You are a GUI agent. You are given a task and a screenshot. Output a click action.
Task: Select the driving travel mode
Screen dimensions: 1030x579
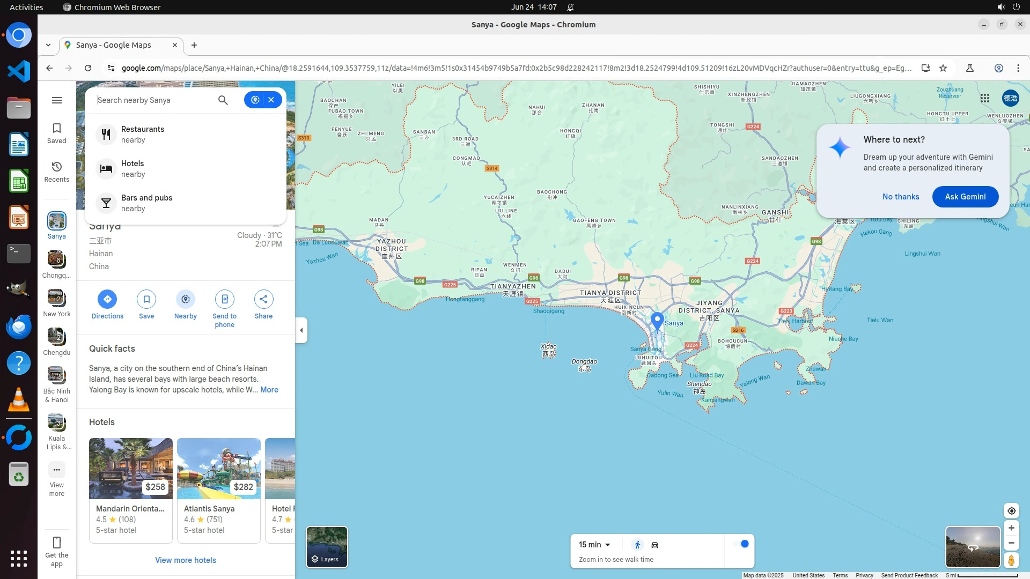point(654,545)
